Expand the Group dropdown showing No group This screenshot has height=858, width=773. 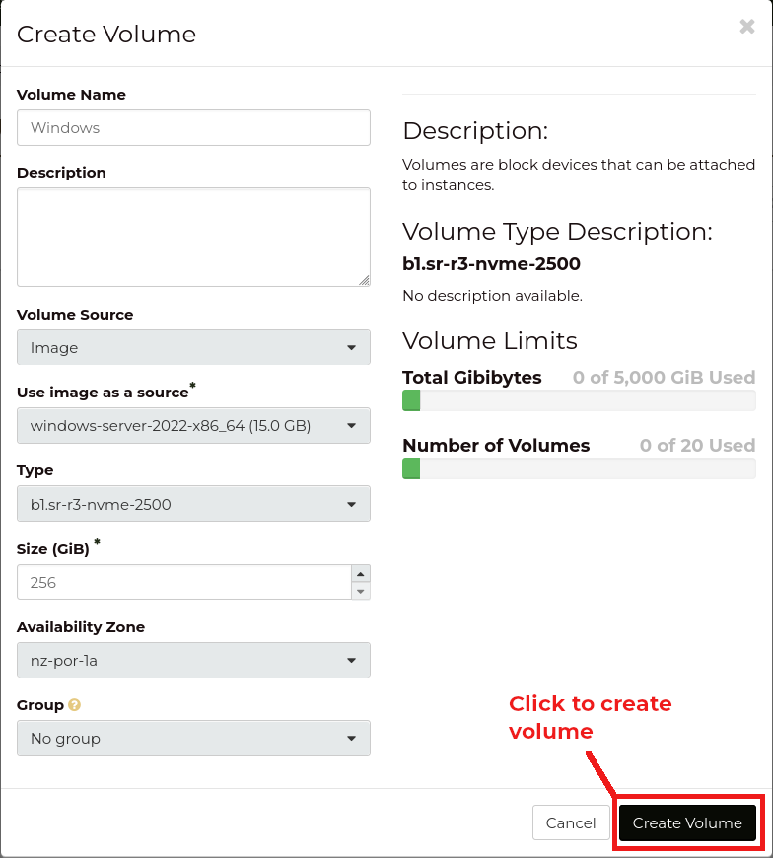point(193,738)
